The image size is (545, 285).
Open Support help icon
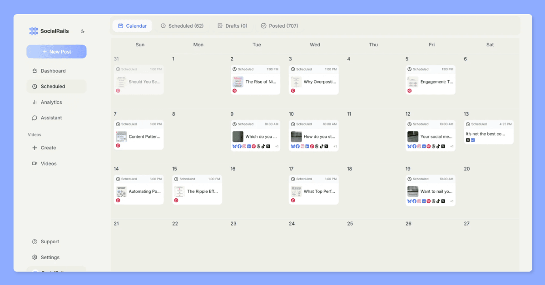pyautogui.click(x=35, y=241)
